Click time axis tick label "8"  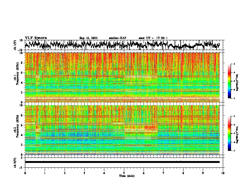pyautogui.click(x=183, y=173)
